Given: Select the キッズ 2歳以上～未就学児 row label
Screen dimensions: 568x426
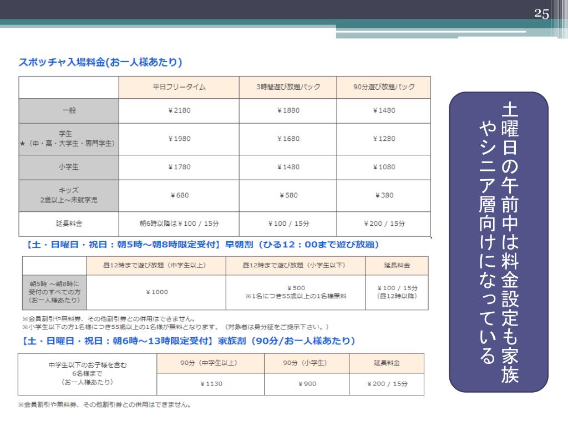Looking at the screenshot, I should click(69, 196).
